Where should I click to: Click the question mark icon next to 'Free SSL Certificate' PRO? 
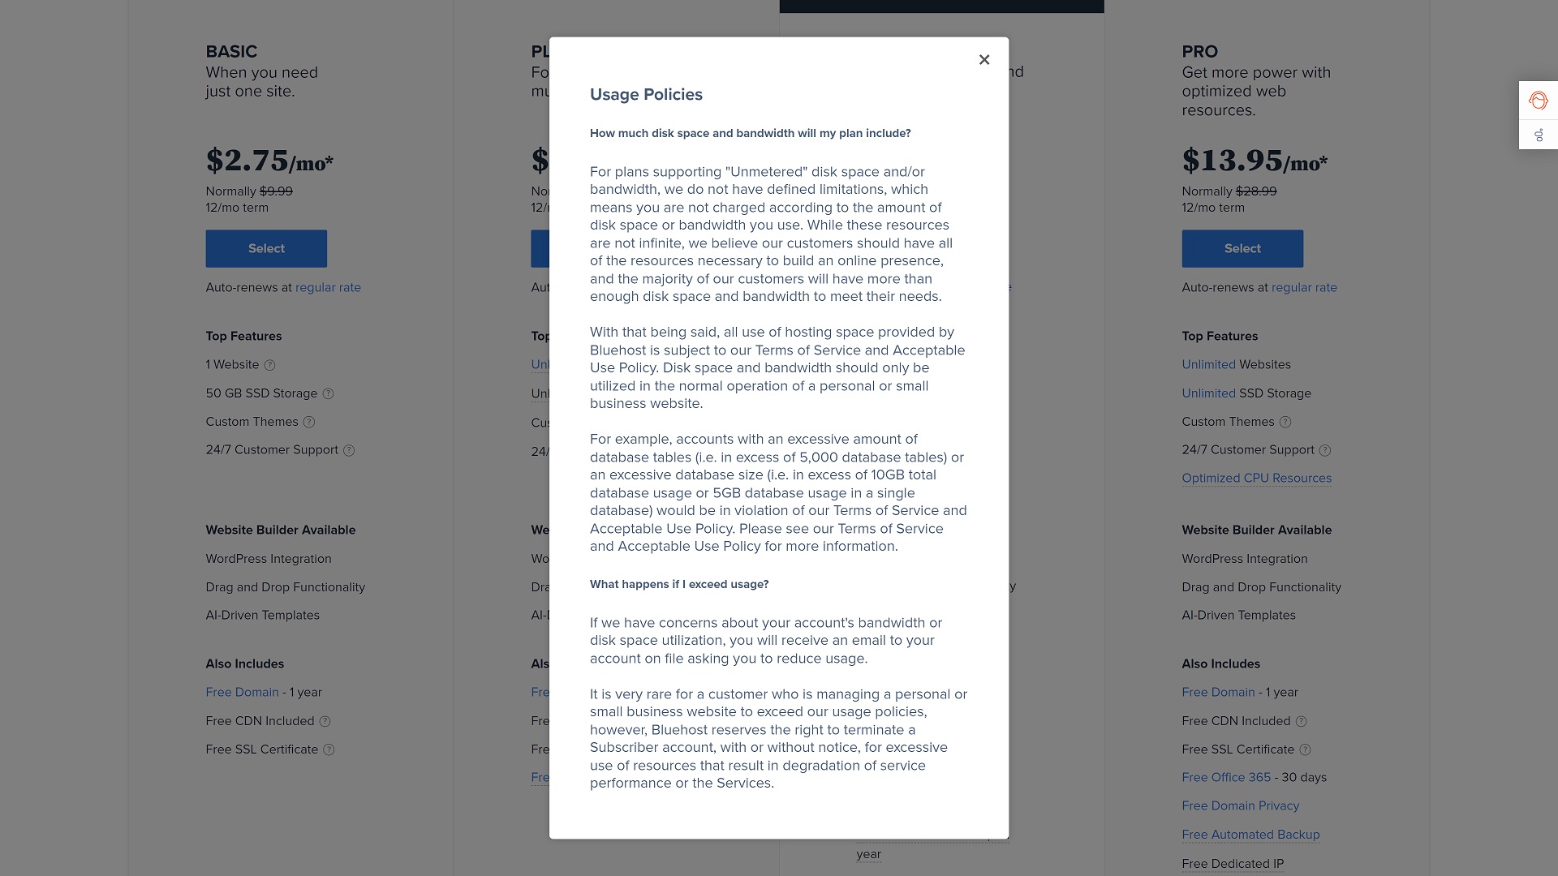(x=1306, y=749)
